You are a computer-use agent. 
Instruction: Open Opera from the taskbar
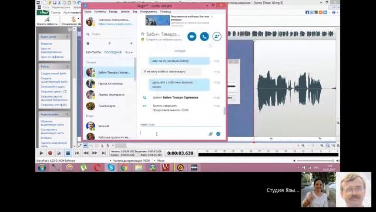[97, 167]
